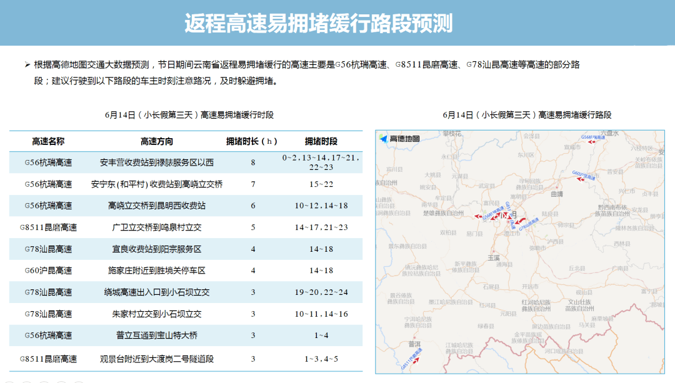Click the map caption 高速易拥堵缓行路段
675x383 pixels.
click(526, 115)
